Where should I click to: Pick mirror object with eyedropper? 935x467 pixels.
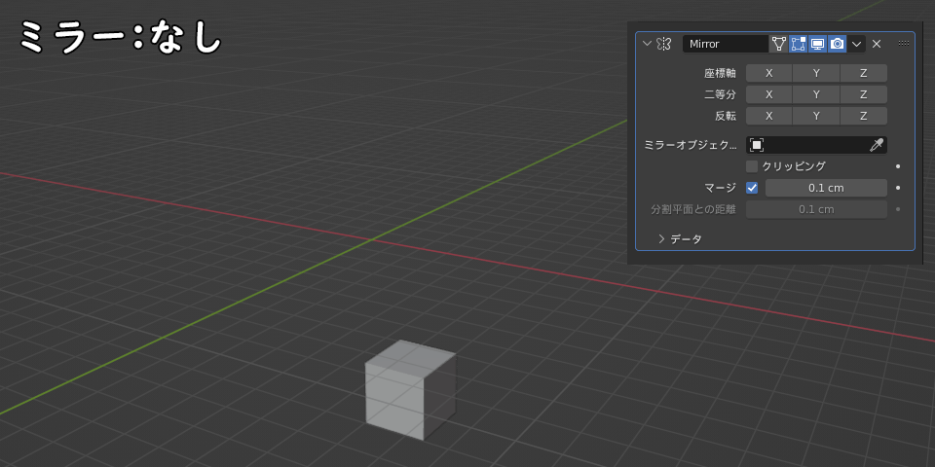pos(877,145)
